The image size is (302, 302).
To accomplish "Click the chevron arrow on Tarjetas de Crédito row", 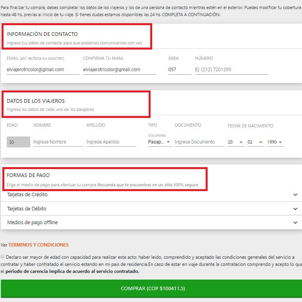I will (x=295, y=195).
